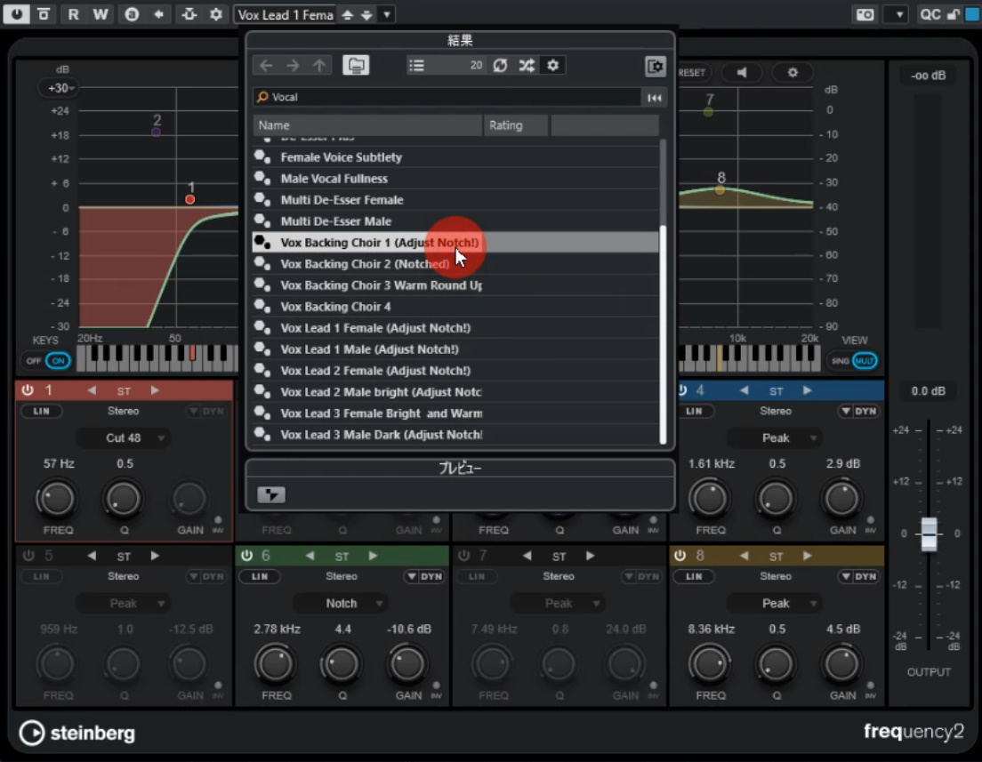Open the preset name dropdown arrow
Screen dimensions: 982x762
tap(385, 14)
